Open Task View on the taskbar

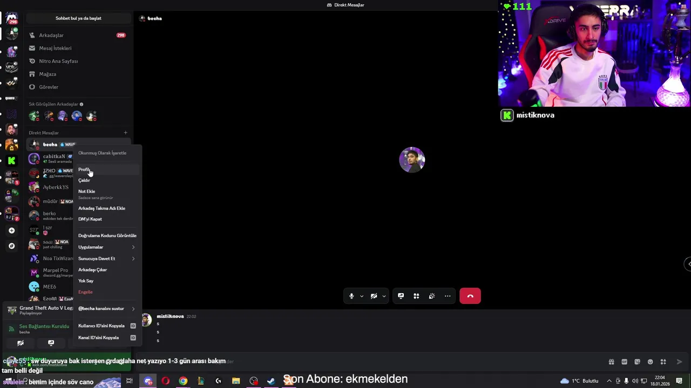[x=130, y=381]
